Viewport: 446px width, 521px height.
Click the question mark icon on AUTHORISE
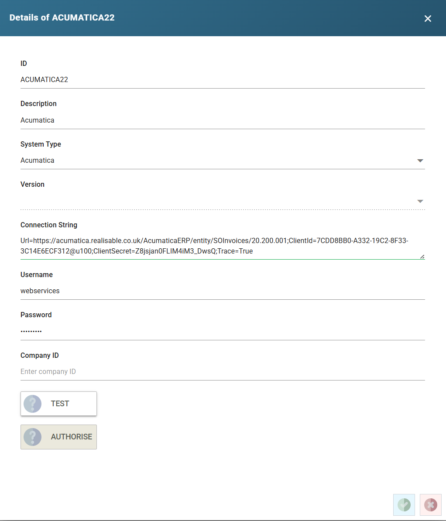point(33,437)
